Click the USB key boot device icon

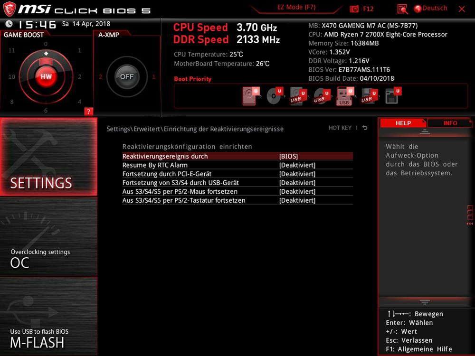click(344, 96)
